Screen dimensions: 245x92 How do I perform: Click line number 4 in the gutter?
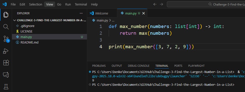(101, 46)
